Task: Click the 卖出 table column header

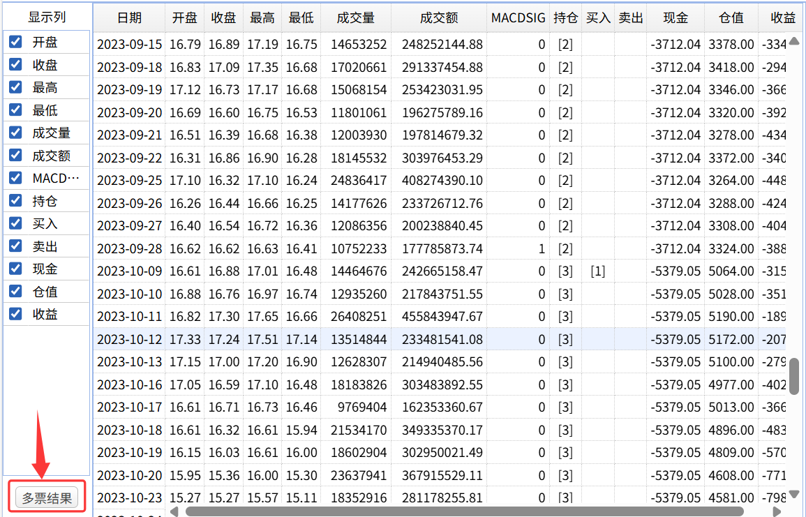Action: pos(631,18)
